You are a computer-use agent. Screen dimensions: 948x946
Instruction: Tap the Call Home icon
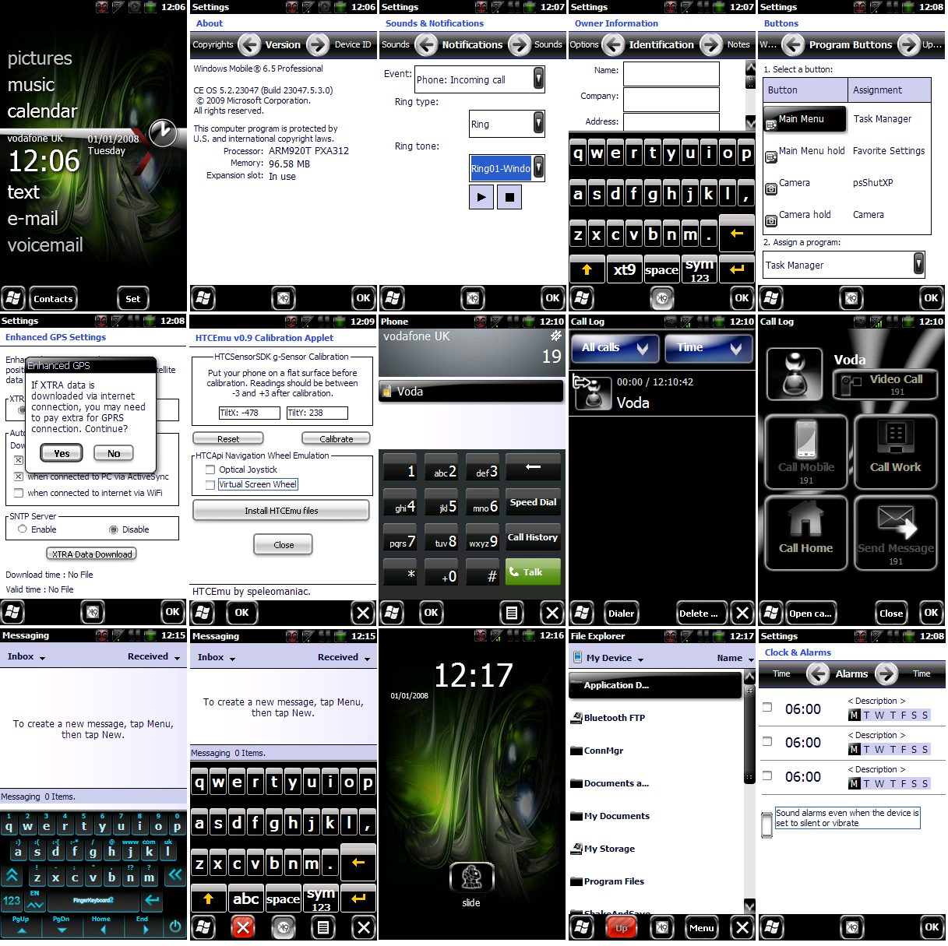(x=805, y=529)
